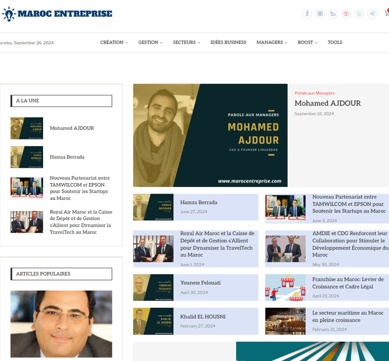This screenshot has width=389, height=361.
Task: Expand the MANAGERS menu
Action: [x=272, y=43]
